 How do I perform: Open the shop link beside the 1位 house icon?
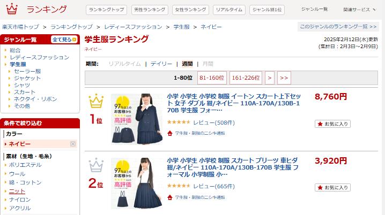200,133
